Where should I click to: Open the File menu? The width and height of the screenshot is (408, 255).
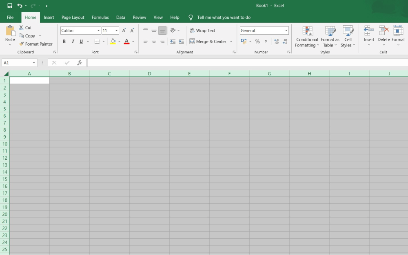[10, 17]
